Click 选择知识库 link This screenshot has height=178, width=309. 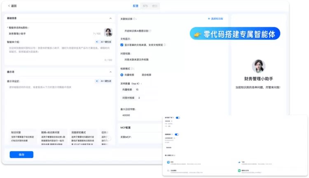[215, 19]
